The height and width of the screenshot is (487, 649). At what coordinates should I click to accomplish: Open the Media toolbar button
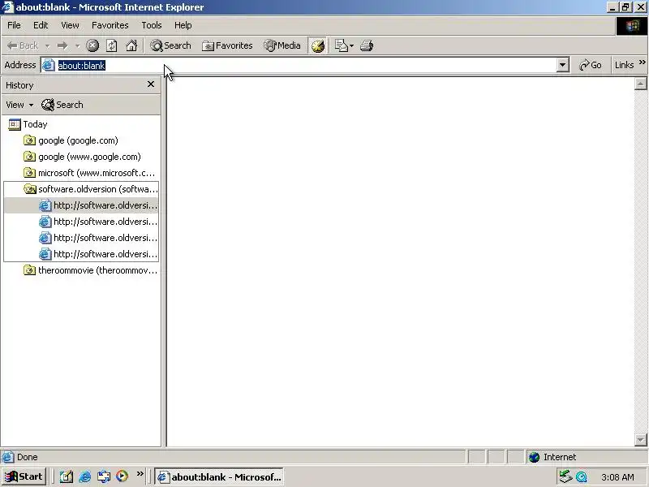pos(282,45)
